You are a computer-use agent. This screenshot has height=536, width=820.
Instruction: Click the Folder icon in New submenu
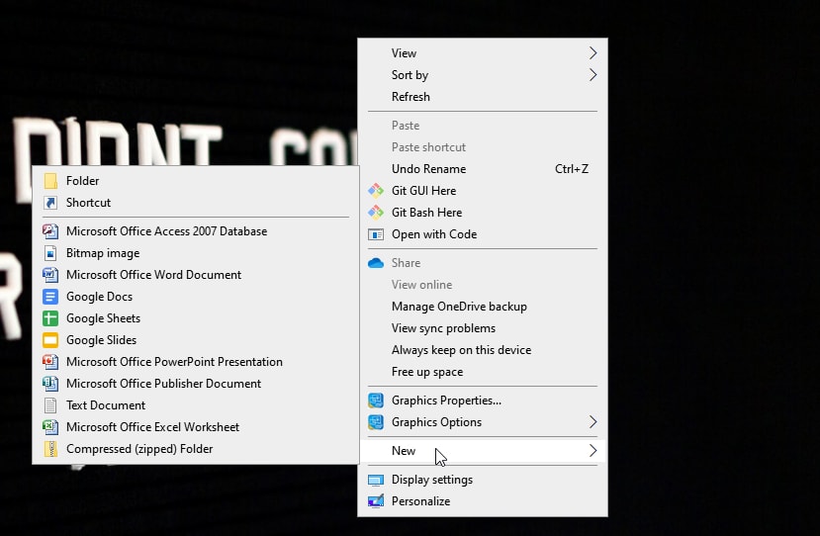50,181
